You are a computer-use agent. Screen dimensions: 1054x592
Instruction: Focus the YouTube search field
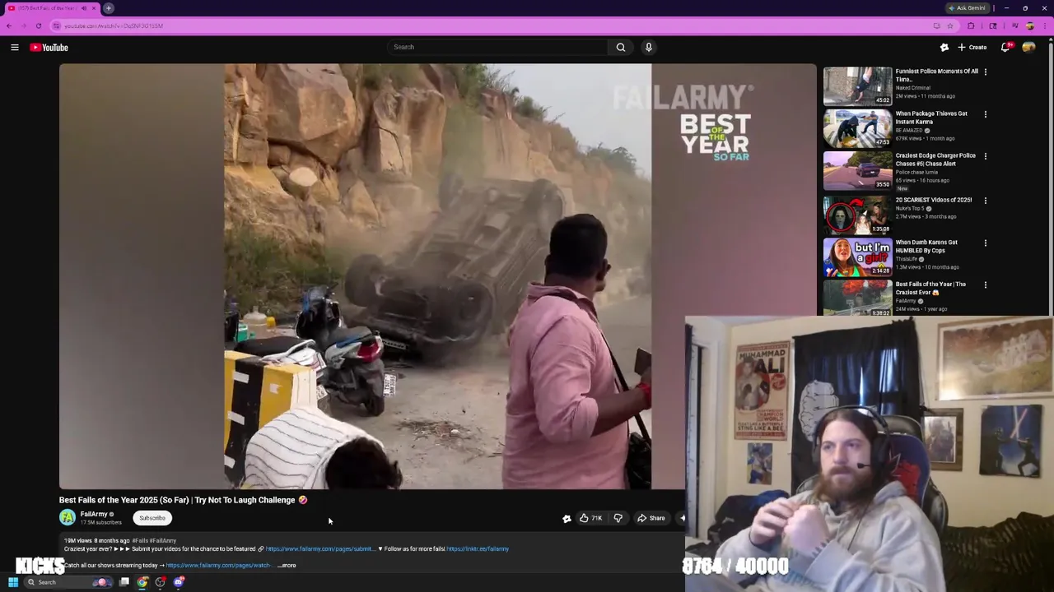click(x=498, y=47)
